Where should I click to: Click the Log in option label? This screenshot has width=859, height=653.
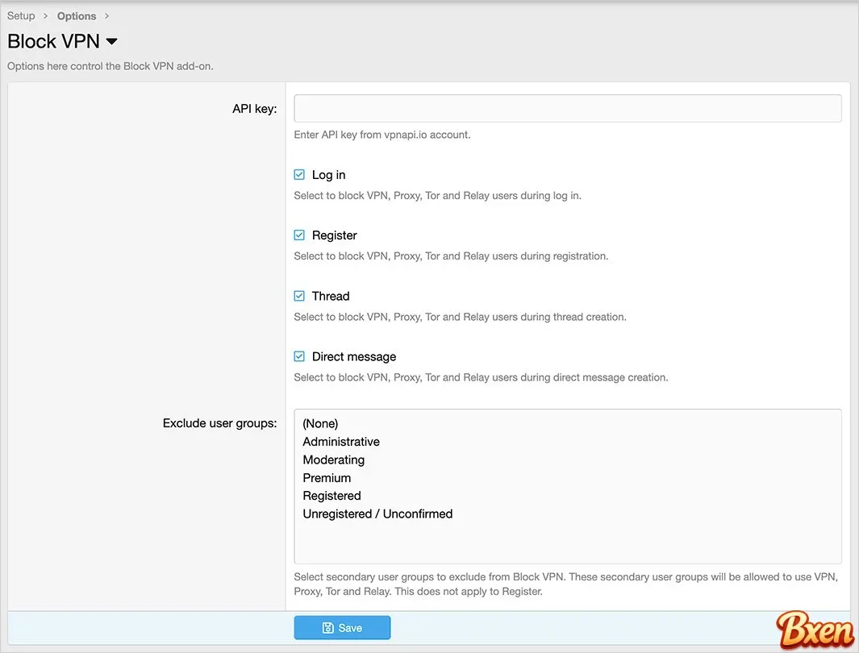[328, 175]
